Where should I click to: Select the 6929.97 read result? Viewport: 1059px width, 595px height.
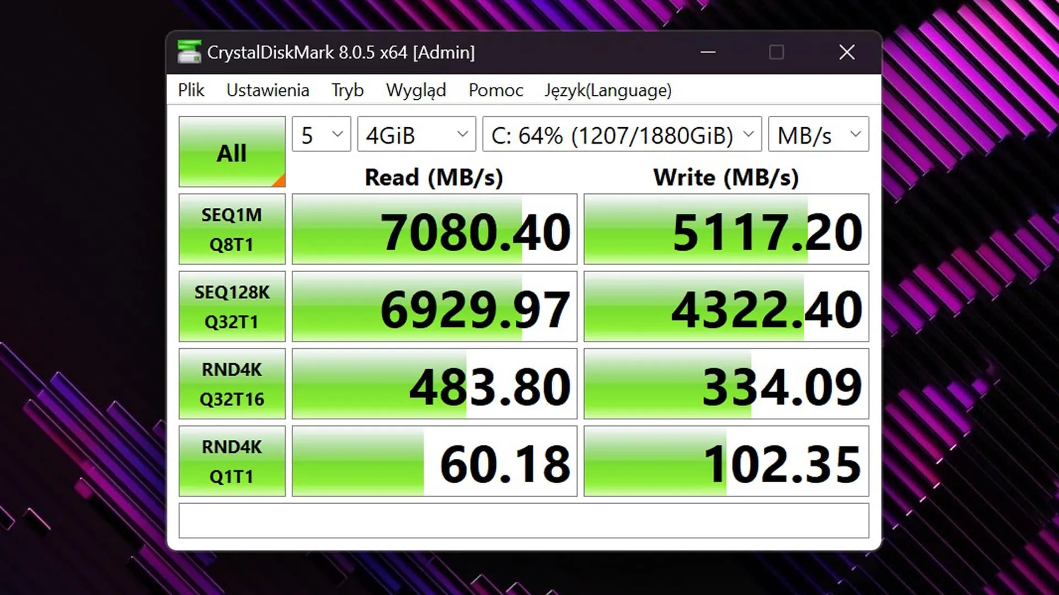coord(435,306)
